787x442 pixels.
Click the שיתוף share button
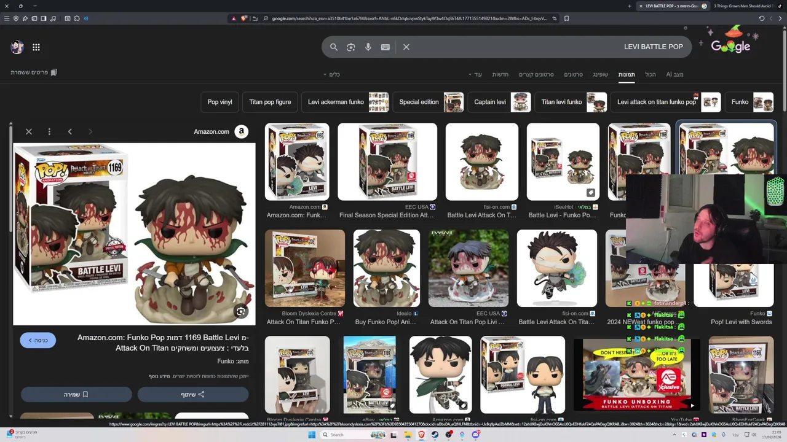click(x=192, y=394)
